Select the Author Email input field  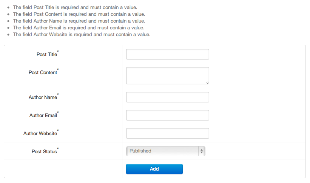tap(167, 115)
